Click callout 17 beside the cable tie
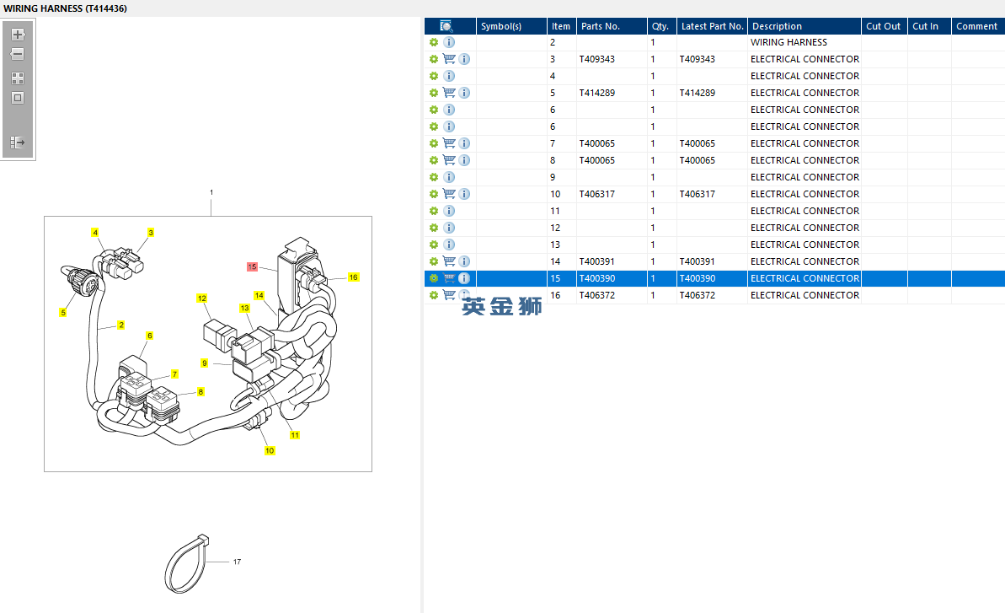The image size is (1005, 613). [x=238, y=562]
